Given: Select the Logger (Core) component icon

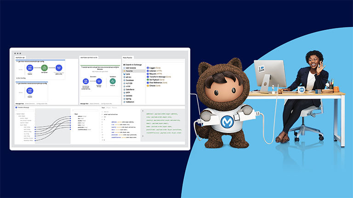Looking at the screenshot, I should (148, 67).
